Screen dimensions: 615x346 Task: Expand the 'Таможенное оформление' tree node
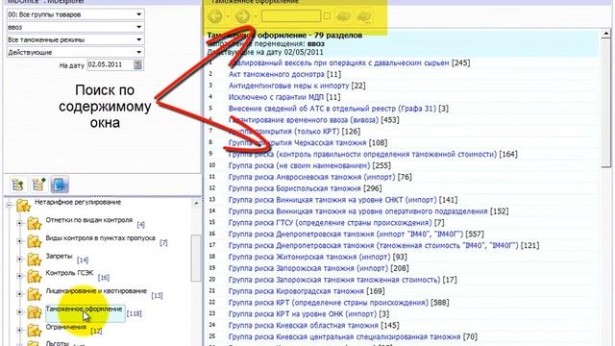(x=19, y=311)
